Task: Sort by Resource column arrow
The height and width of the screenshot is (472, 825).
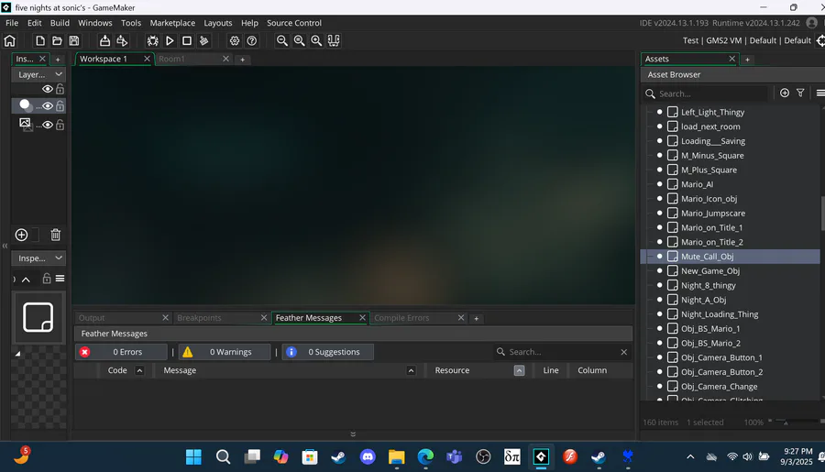Action: pyautogui.click(x=519, y=370)
